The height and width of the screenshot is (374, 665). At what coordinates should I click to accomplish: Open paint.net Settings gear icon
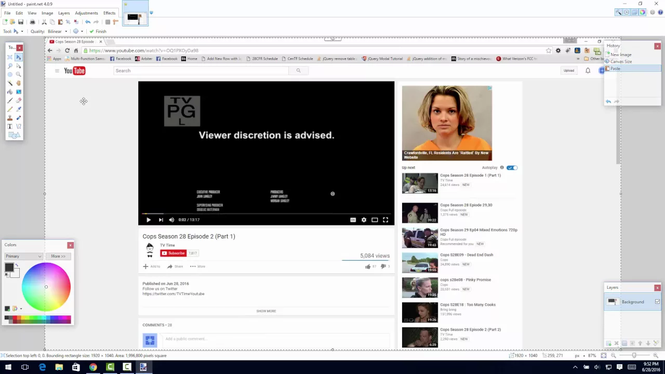[x=651, y=12]
